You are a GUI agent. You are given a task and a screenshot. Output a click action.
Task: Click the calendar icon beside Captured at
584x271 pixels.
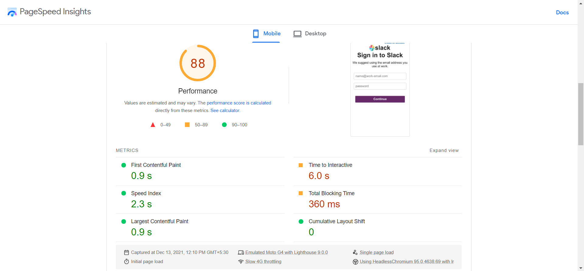pyautogui.click(x=127, y=252)
